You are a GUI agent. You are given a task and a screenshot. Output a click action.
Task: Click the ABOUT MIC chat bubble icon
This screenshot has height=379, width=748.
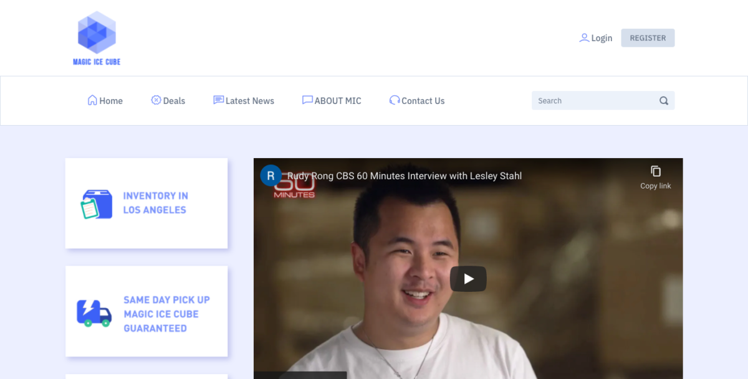[307, 100]
